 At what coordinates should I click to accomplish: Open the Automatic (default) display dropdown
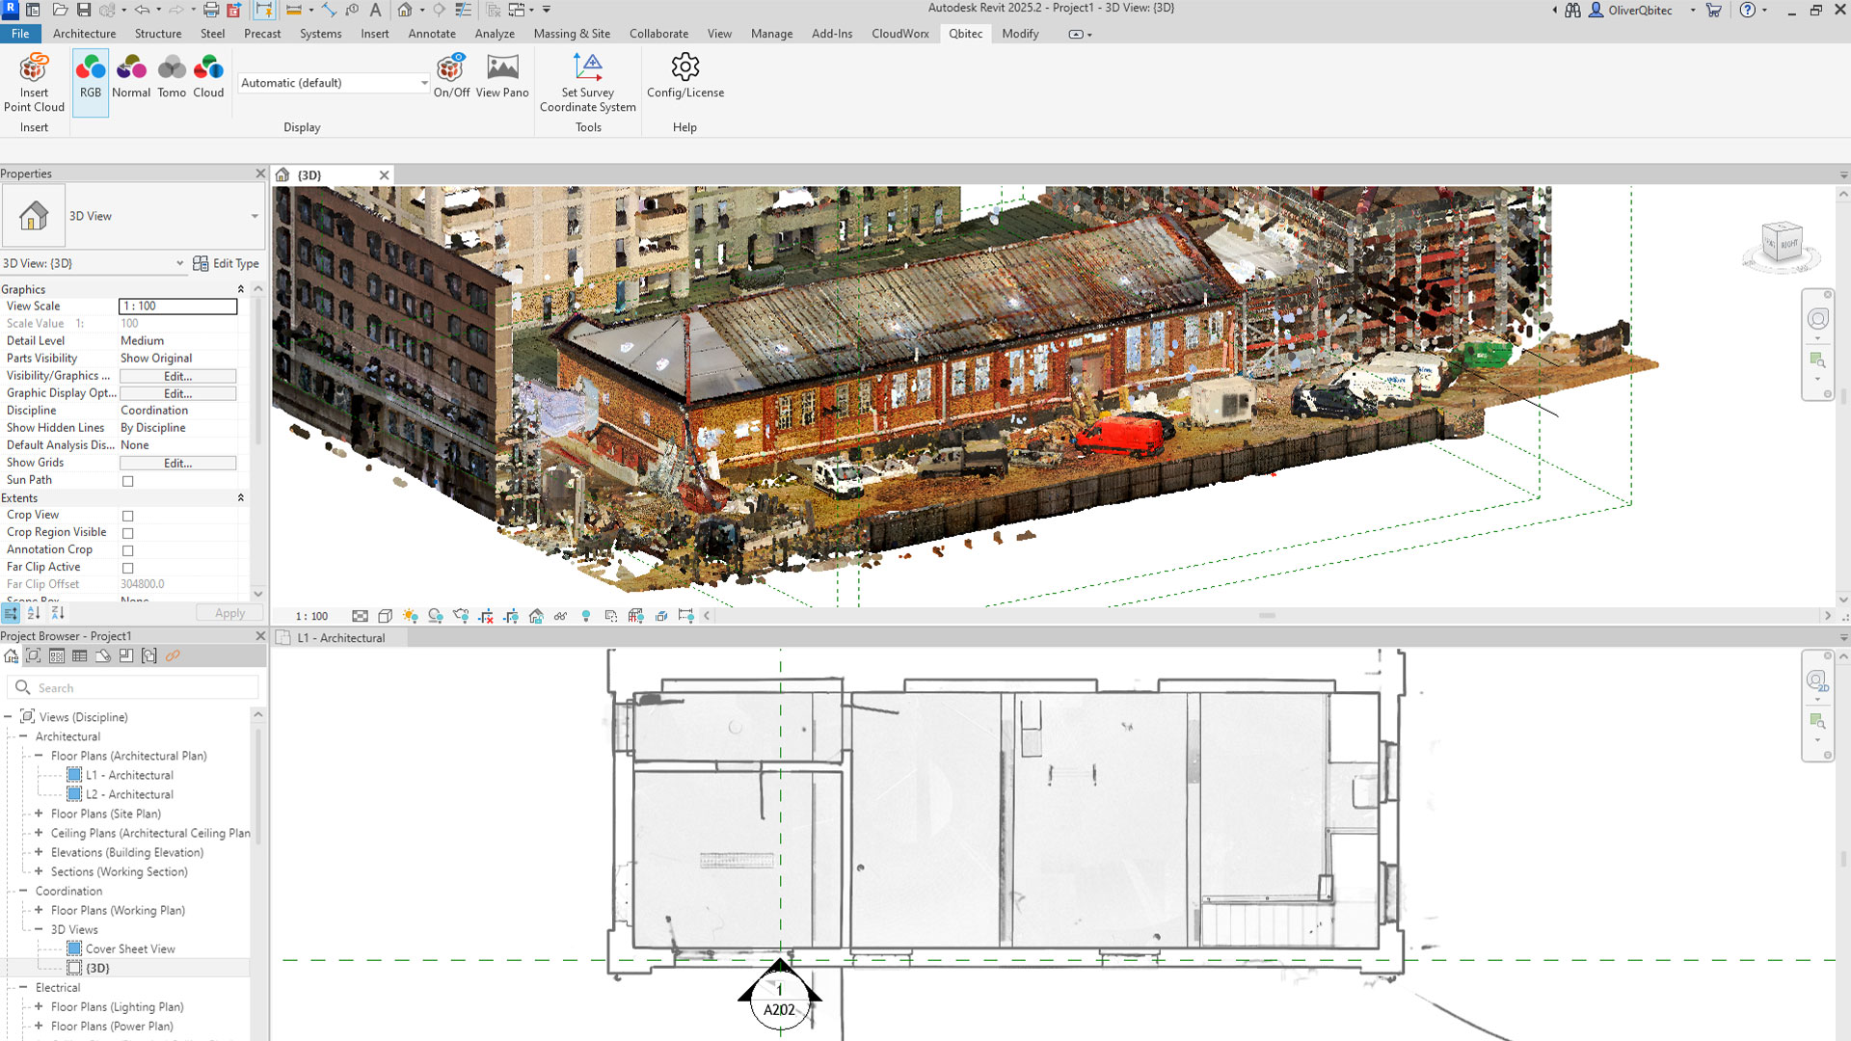[x=423, y=83]
